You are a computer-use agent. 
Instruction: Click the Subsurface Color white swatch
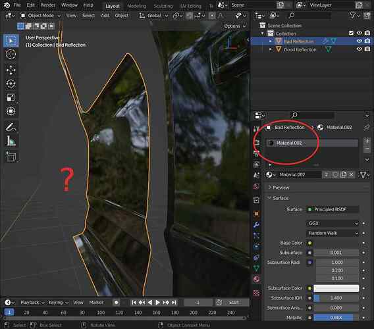[x=336, y=288]
